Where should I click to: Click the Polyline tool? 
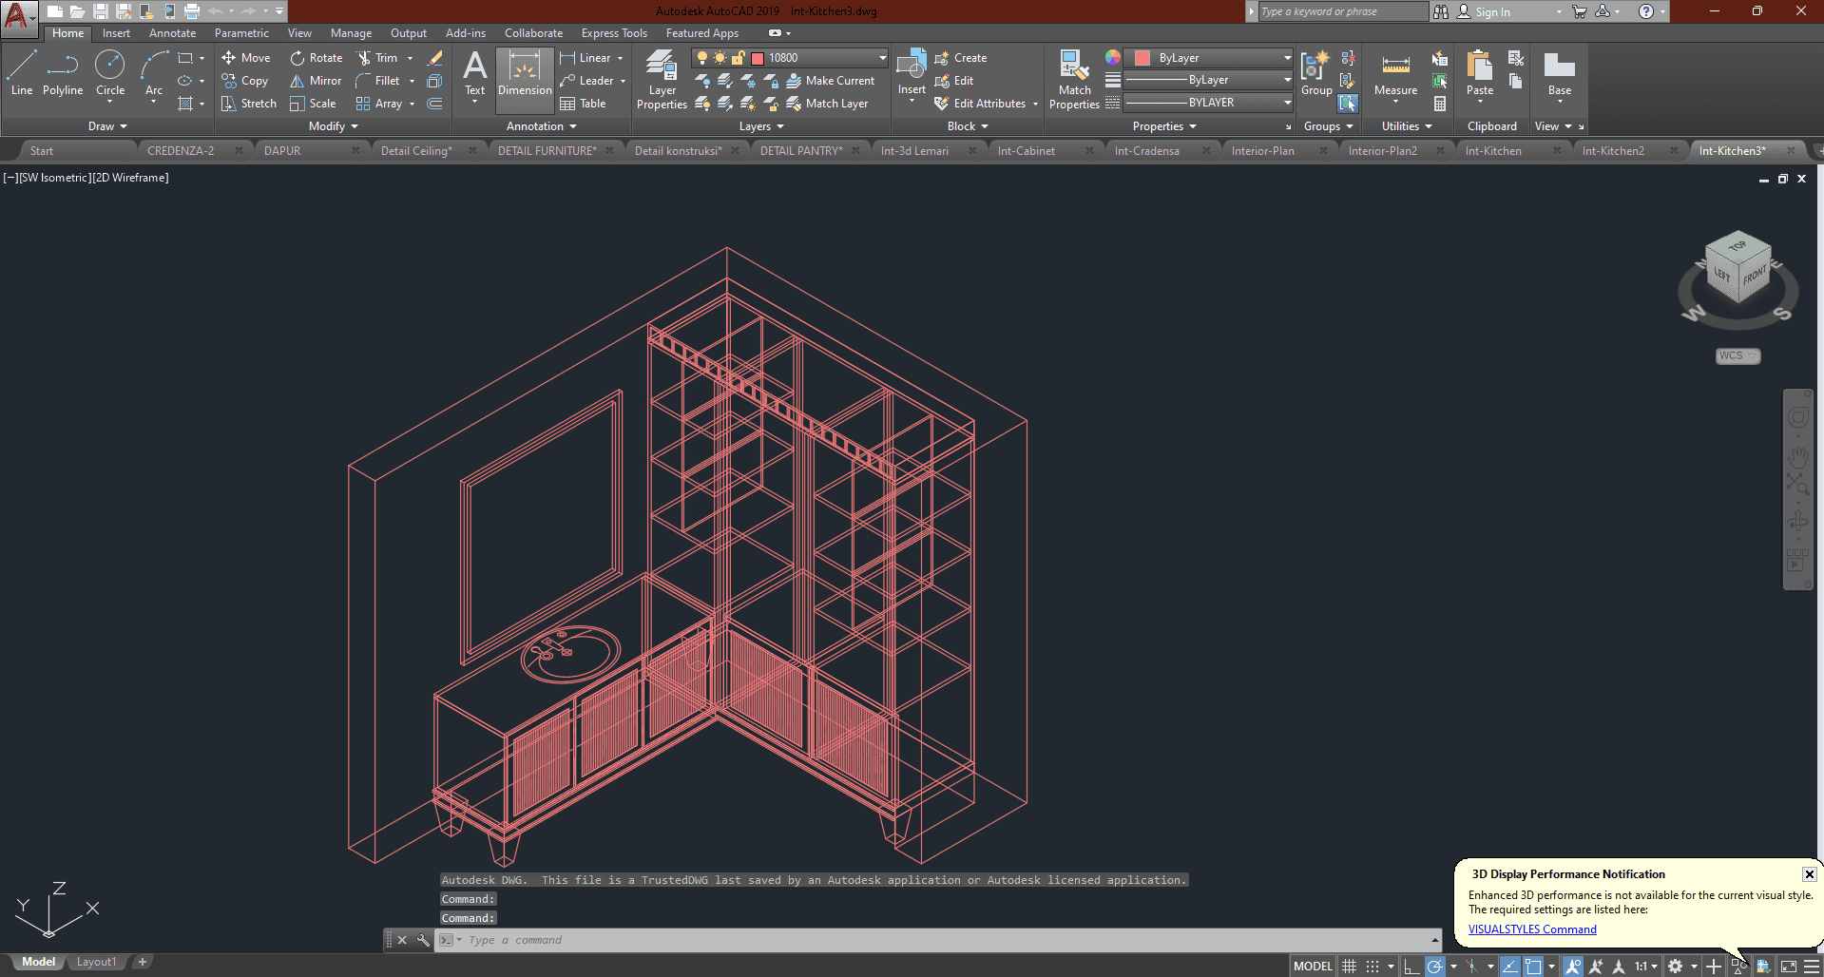63,74
